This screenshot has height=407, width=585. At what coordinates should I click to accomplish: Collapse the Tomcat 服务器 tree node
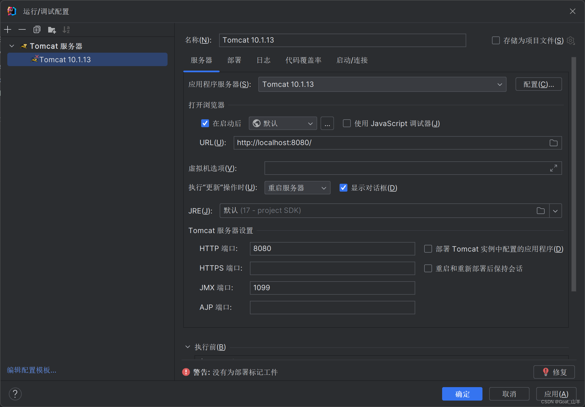(12, 46)
